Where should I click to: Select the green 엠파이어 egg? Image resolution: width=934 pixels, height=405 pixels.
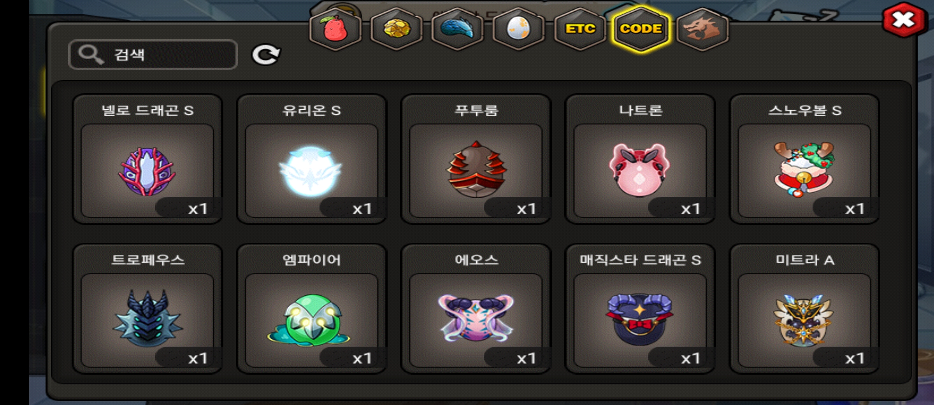click(312, 309)
